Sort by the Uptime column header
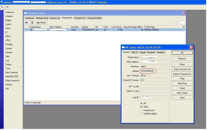Screen dimensions: 207x130 coord(88,27)
